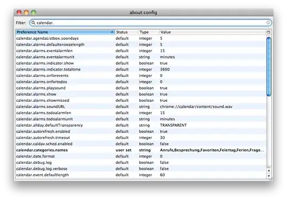Click the TRANSPARENT value cell
Viewport: 287px width, 200px height.
pyautogui.click(x=173, y=125)
